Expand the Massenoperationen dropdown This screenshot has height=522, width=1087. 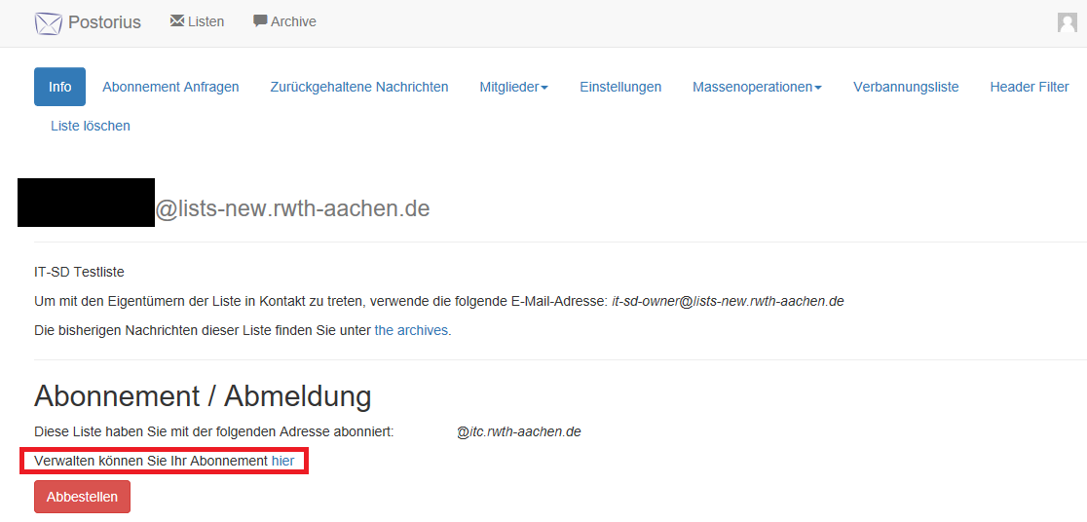coord(757,87)
